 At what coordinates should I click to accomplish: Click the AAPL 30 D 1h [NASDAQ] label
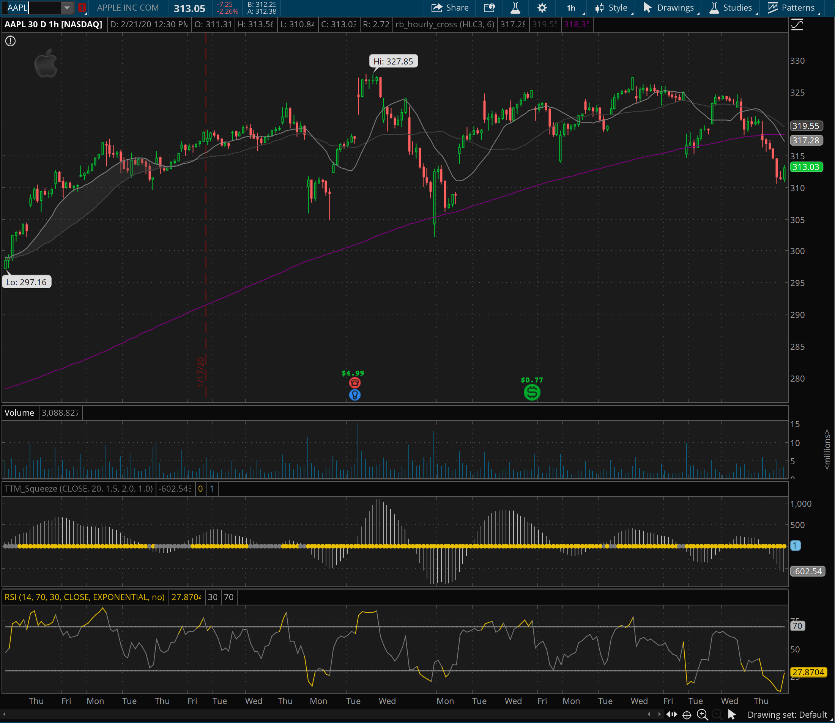pos(53,24)
